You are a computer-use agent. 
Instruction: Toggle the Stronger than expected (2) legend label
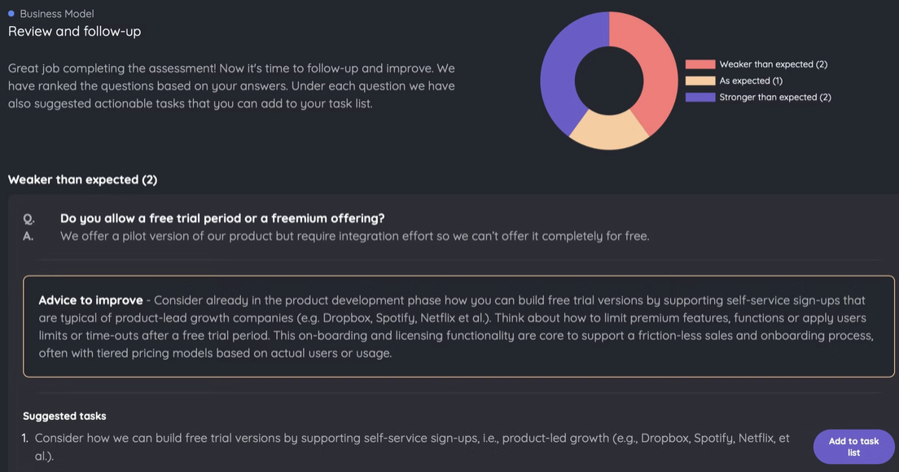click(x=775, y=98)
